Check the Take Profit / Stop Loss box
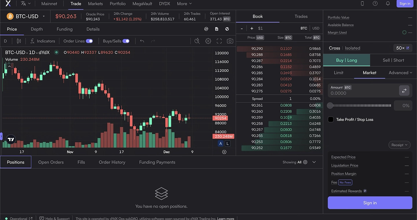 [x=331, y=120]
